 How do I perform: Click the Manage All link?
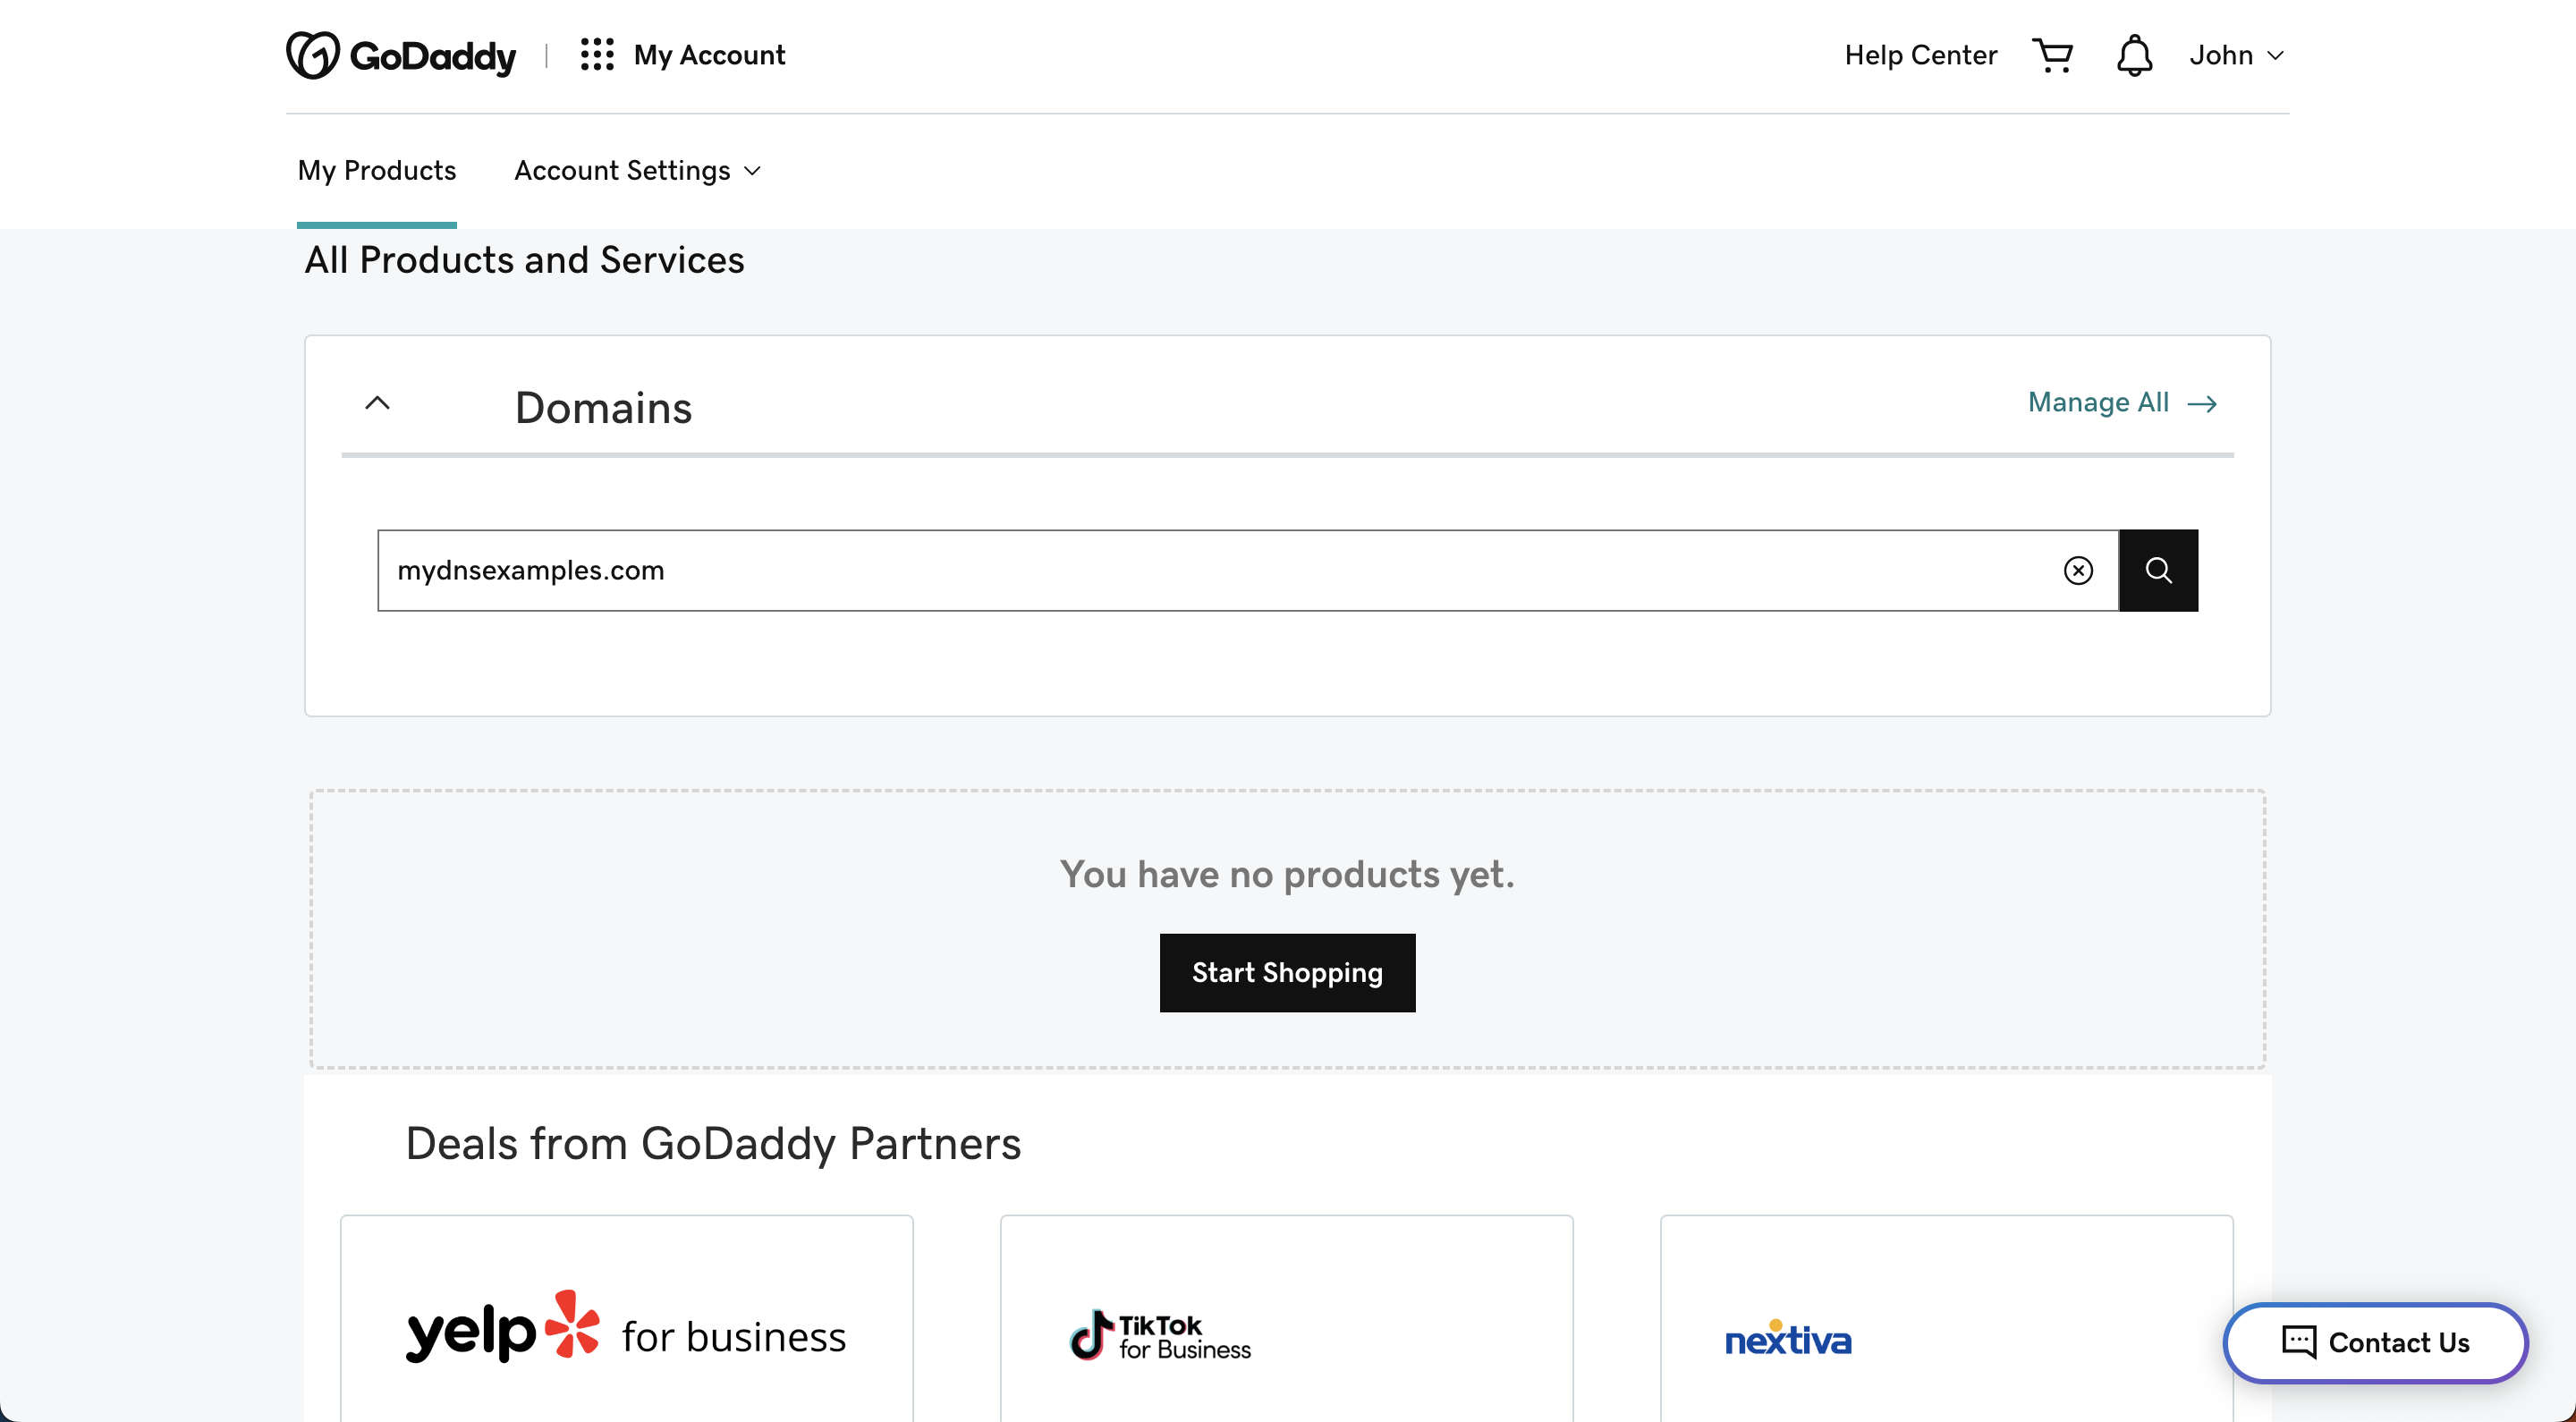coord(2098,402)
